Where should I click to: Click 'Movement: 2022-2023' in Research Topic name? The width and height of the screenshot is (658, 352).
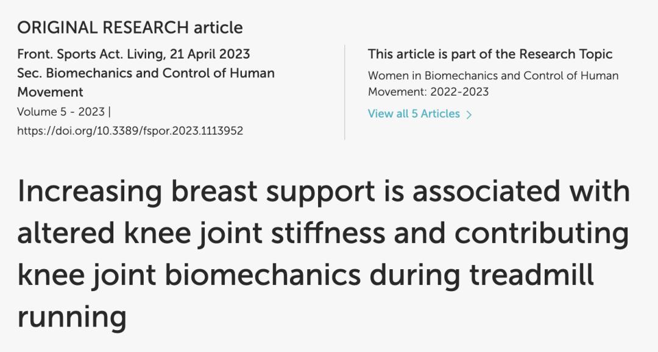click(x=428, y=92)
